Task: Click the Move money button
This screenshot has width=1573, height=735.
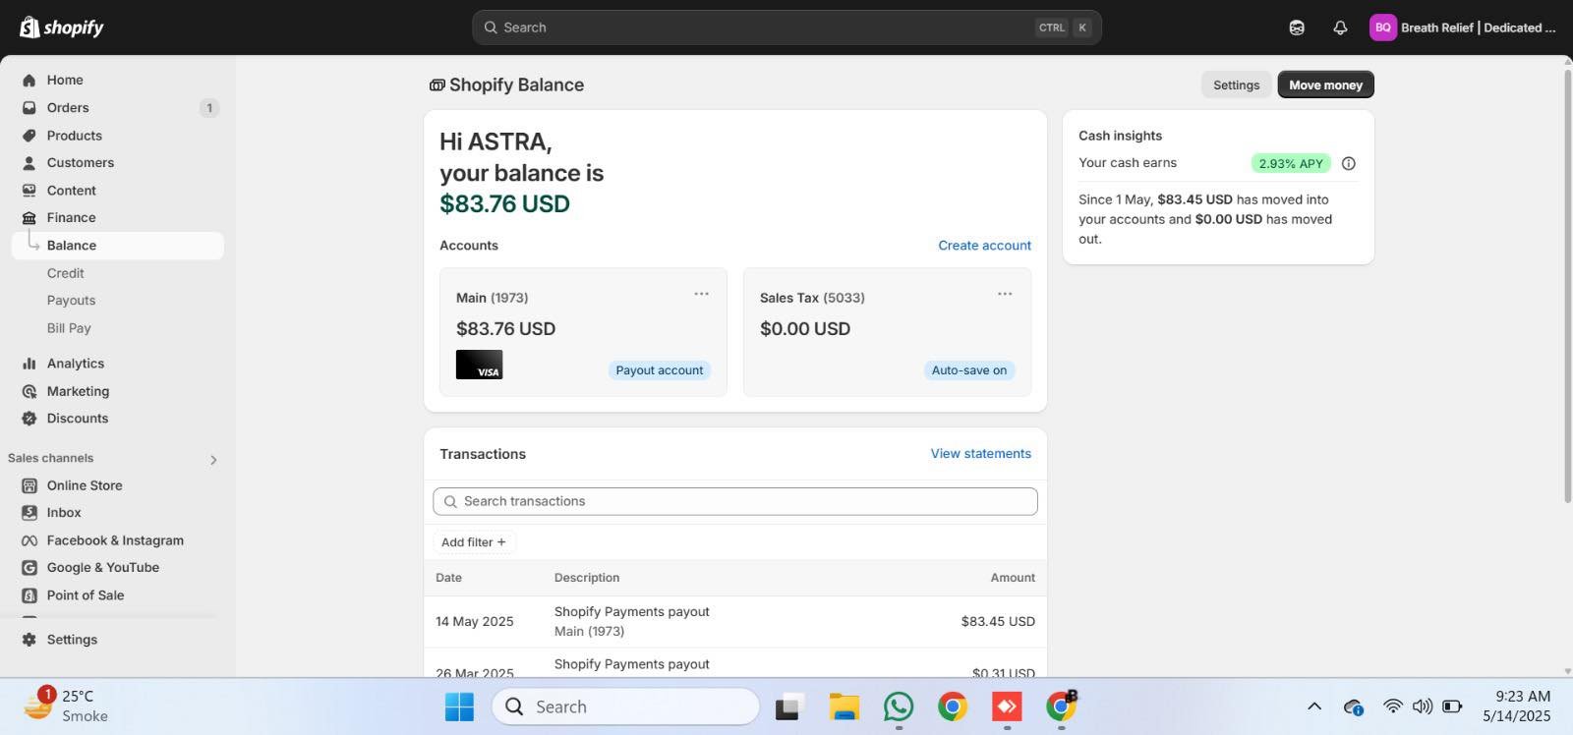Action: pyautogui.click(x=1325, y=85)
